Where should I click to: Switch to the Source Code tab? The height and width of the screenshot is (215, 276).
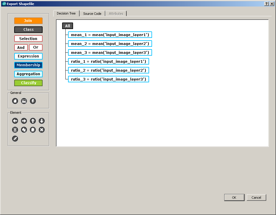(92, 13)
